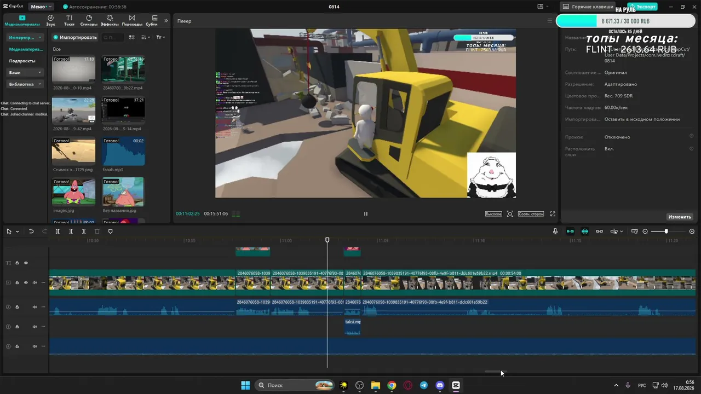Click the Экспорт button
Viewport: 701px width, 394px height.
(x=642, y=7)
